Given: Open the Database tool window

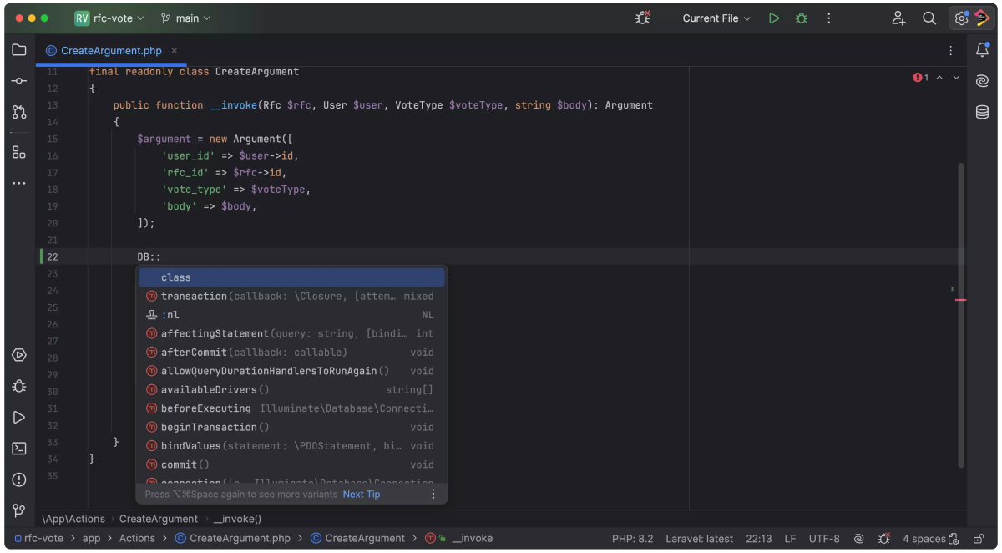Looking at the screenshot, I should [x=982, y=111].
